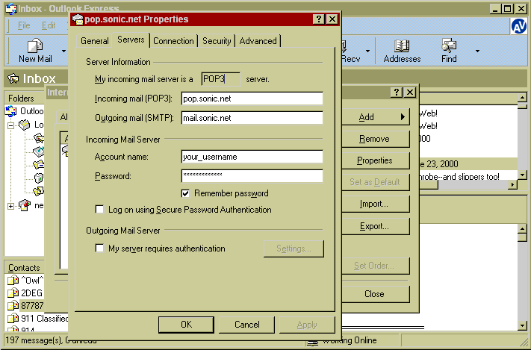Open the Add submenu in Internet Accounts
The image size is (531, 350).
click(375, 117)
